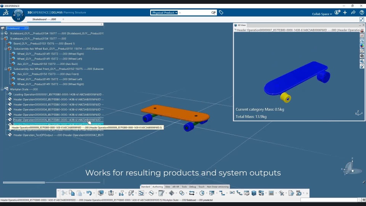Switch to the Tools toolbar tab

[184, 187]
